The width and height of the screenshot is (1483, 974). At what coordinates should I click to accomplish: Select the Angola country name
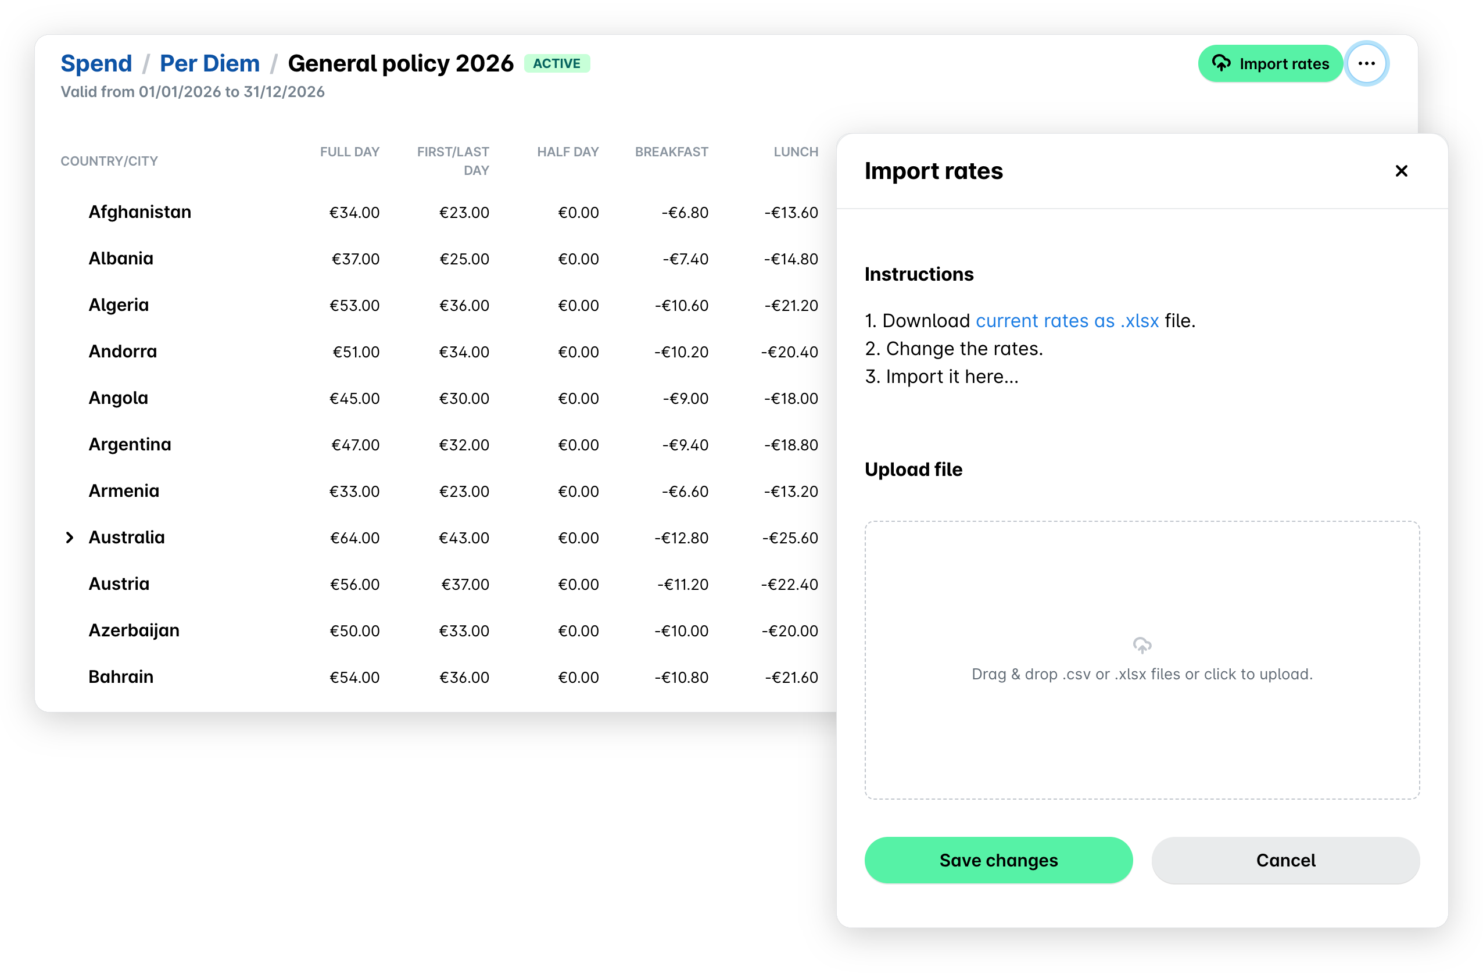(119, 398)
